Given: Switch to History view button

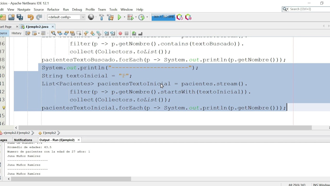Looking at the screenshot, I should click(x=16, y=33).
